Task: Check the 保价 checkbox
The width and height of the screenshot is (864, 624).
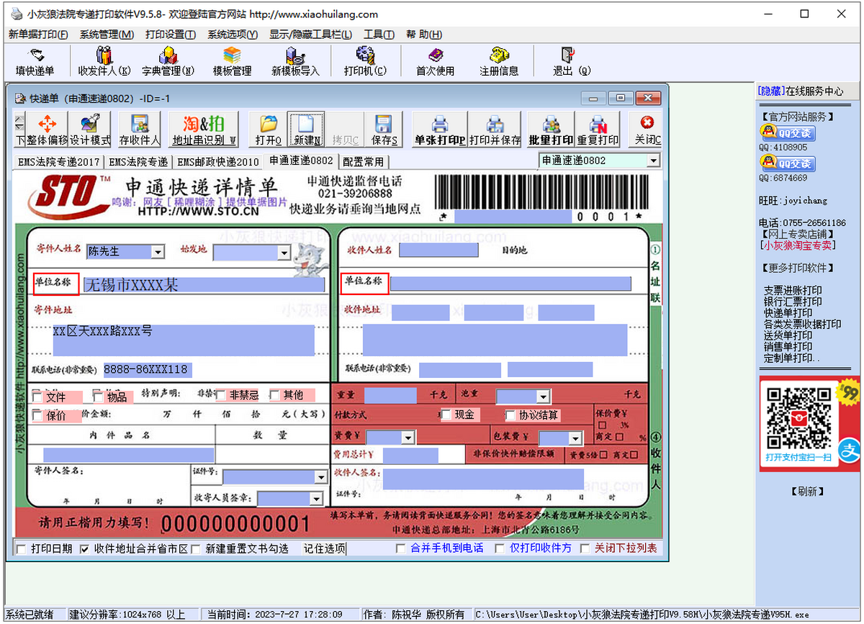Action: click(x=38, y=415)
